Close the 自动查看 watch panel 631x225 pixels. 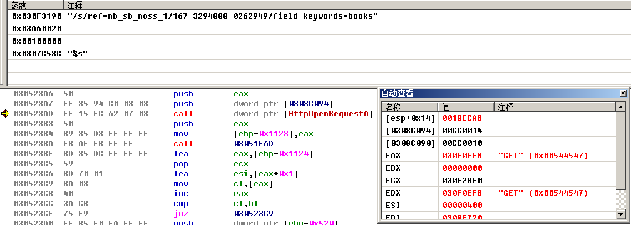[x=623, y=93]
